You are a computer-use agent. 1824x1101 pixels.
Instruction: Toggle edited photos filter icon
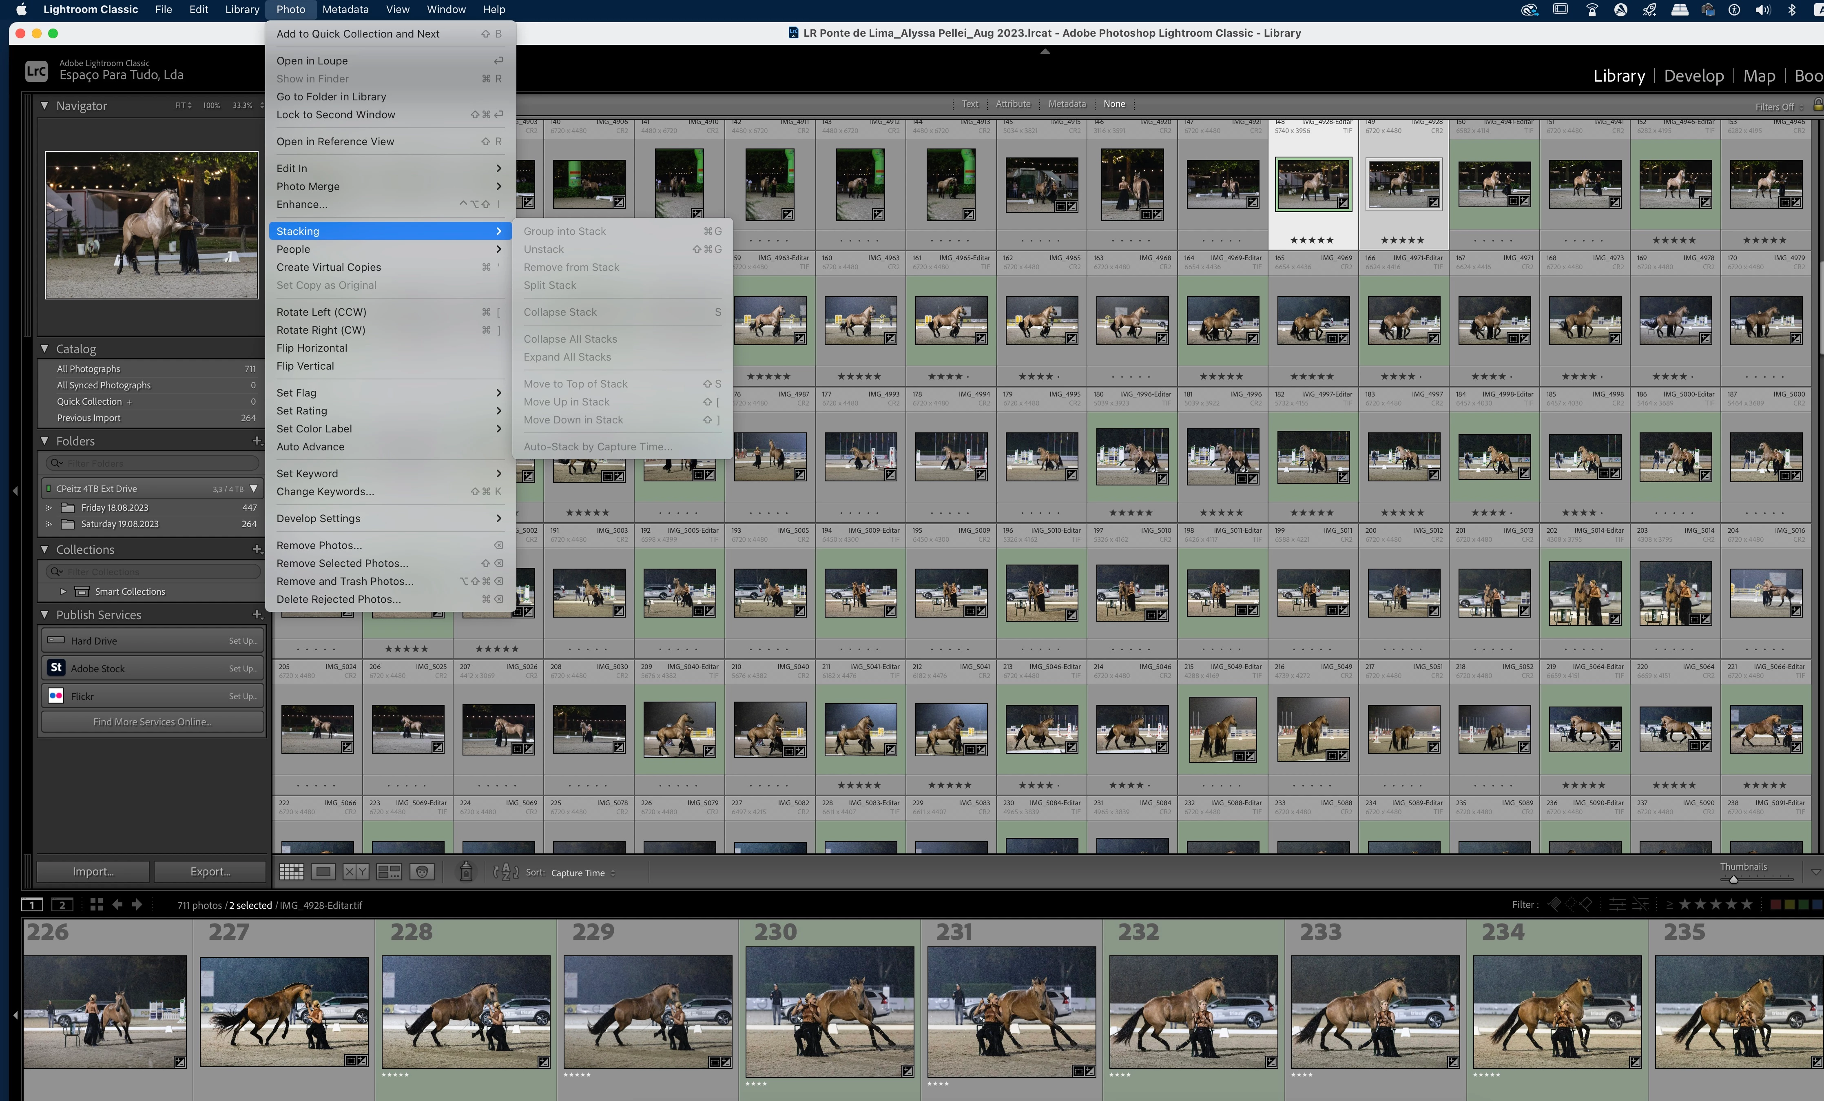(x=1618, y=904)
